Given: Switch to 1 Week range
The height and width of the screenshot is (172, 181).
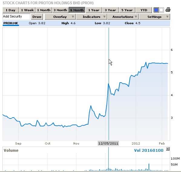Looking at the screenshot, I should tap(27, 10).
